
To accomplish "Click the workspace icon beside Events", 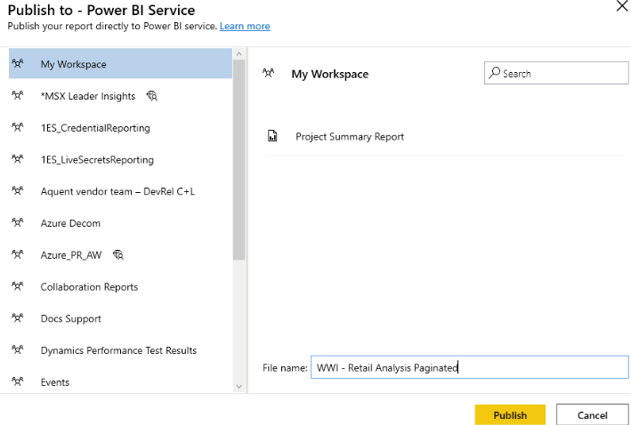I will click(x=17, y=381).
